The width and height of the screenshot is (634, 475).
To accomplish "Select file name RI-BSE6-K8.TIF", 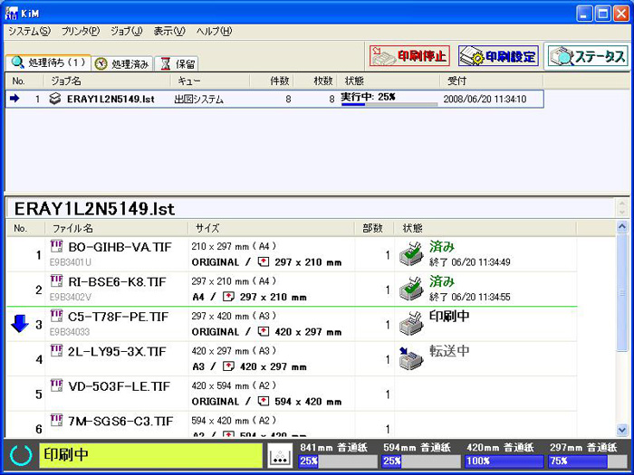I will 117,282.
